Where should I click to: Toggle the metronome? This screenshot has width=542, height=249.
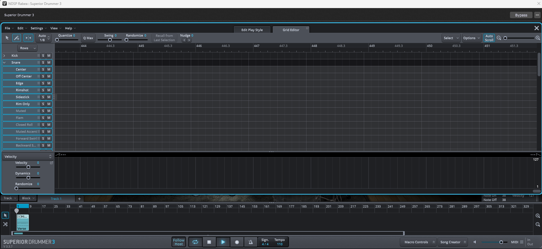(x=251, y=242)
